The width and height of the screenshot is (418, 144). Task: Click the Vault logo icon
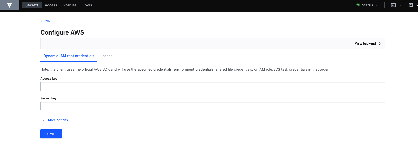(9, 5)
